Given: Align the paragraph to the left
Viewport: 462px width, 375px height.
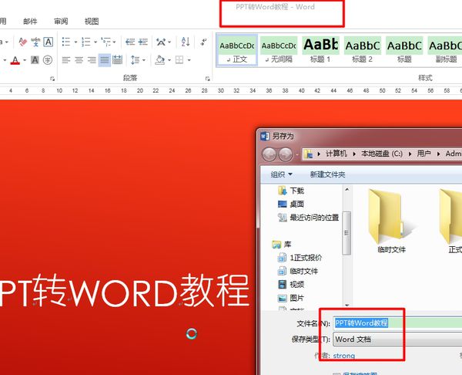Looking at the screenshot, I should pos(66,60).
